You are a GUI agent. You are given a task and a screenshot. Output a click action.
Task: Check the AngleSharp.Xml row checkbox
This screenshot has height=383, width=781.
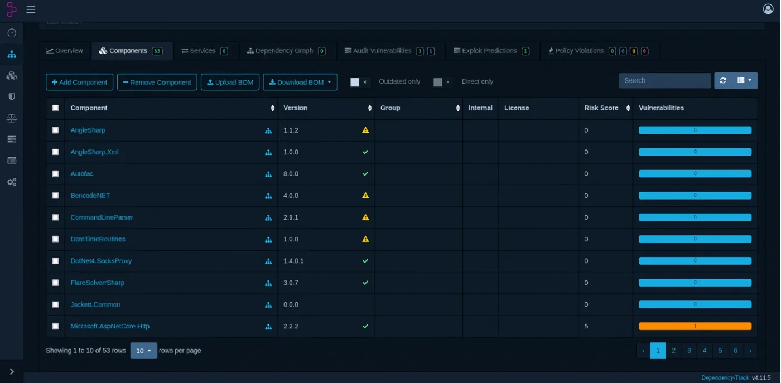55,152
